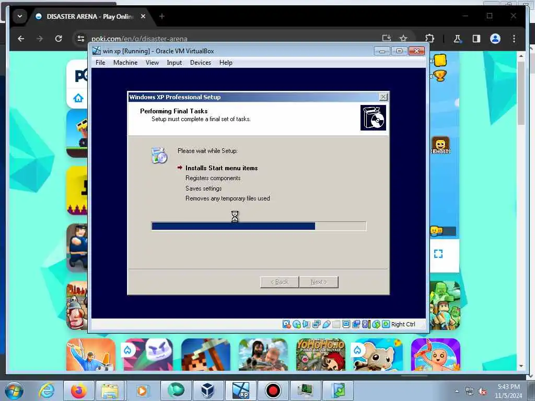Close the DISASTER ARENA tab
The width and height of the screenshot is (535, 401).
pos(143,16)
